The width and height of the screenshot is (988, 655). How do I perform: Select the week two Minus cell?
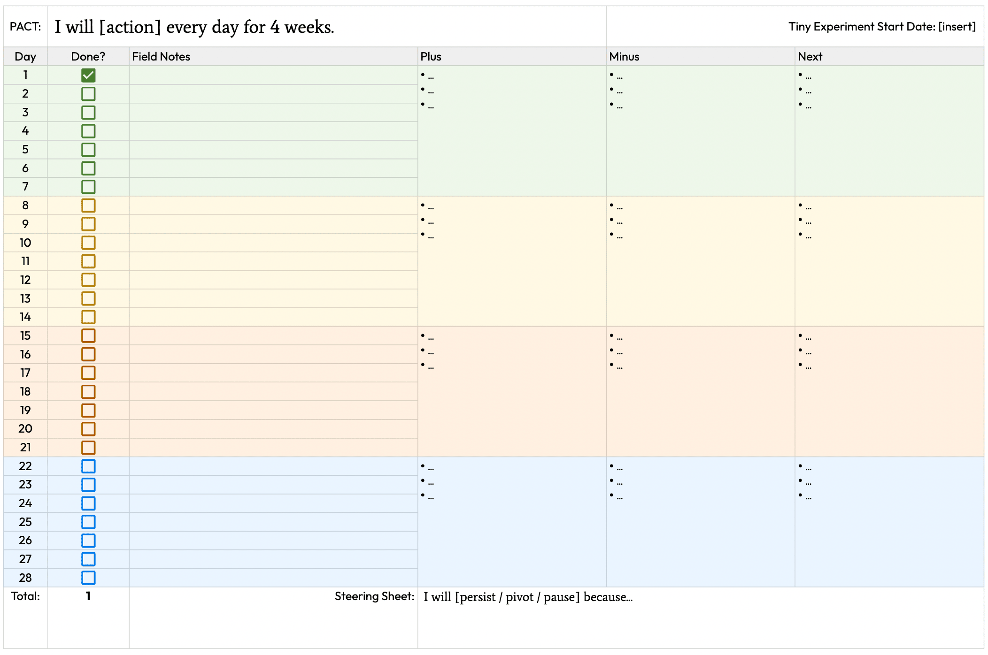click(701, 261)
